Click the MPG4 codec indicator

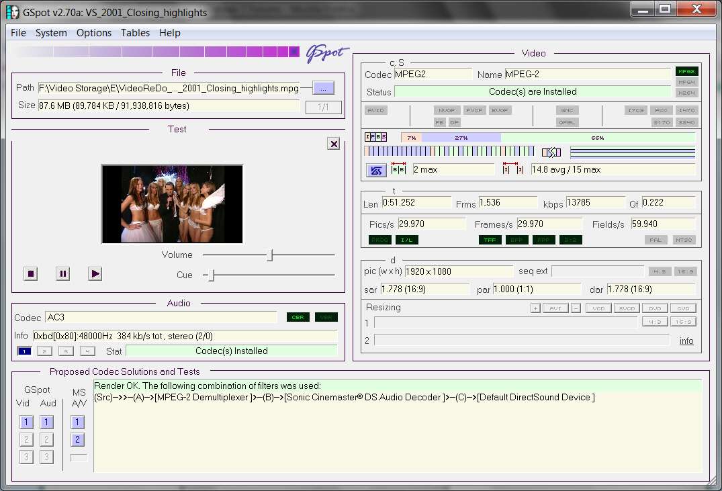(x=687, y=82)
